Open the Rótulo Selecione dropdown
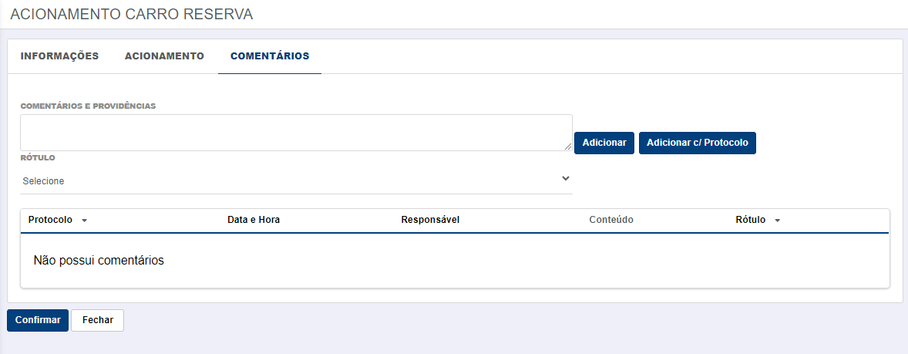The height and width of the screenshot is (354, 908). point(296,180)
